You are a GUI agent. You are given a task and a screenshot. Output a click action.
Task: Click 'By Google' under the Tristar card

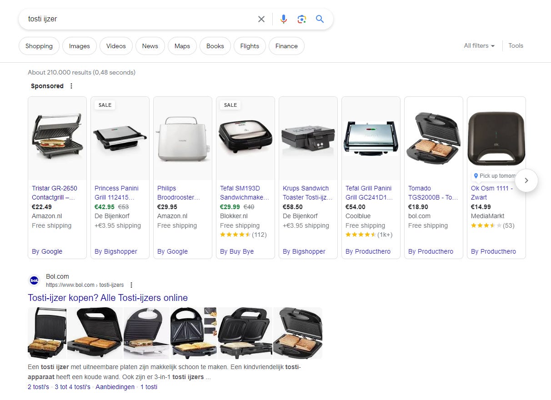coord(47,251)
